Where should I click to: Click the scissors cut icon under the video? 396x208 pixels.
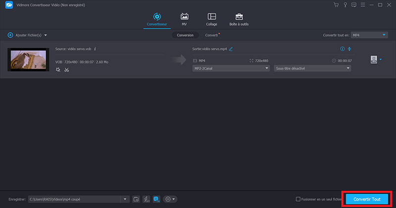(66, 70)
